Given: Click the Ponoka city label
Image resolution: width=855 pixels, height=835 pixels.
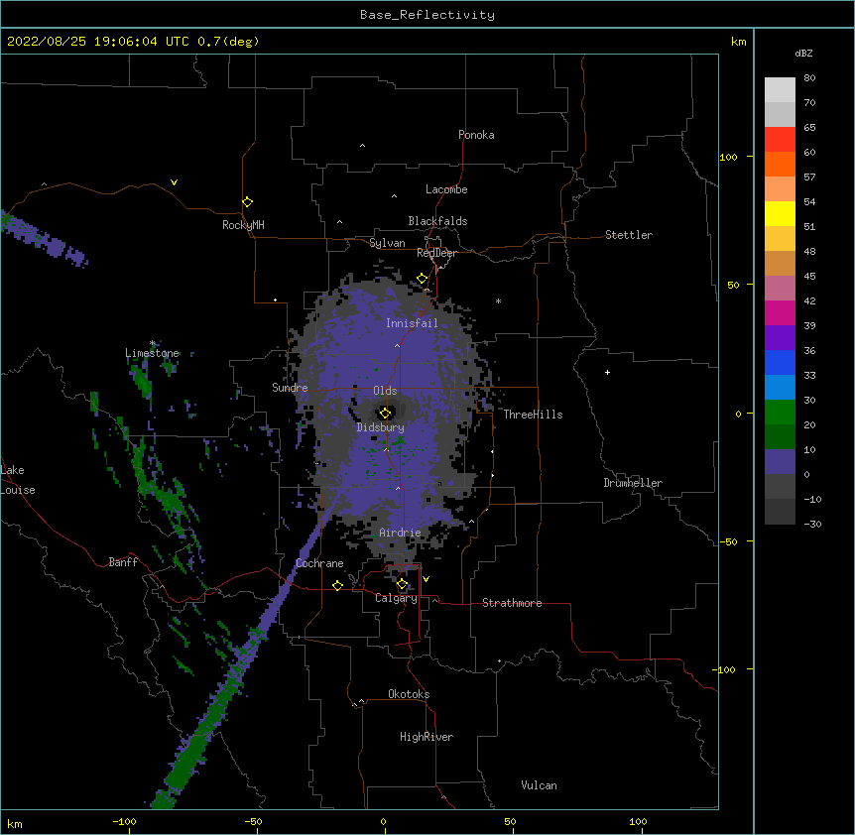Looking at the screenshot, I should [x=476, y=135].
